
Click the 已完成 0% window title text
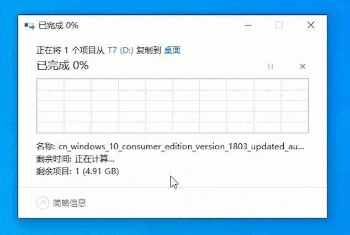pyautogui.click(x=59, y=25)
